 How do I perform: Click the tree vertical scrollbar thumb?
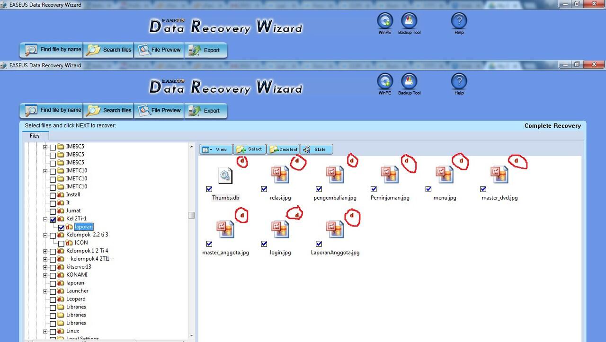191,215
